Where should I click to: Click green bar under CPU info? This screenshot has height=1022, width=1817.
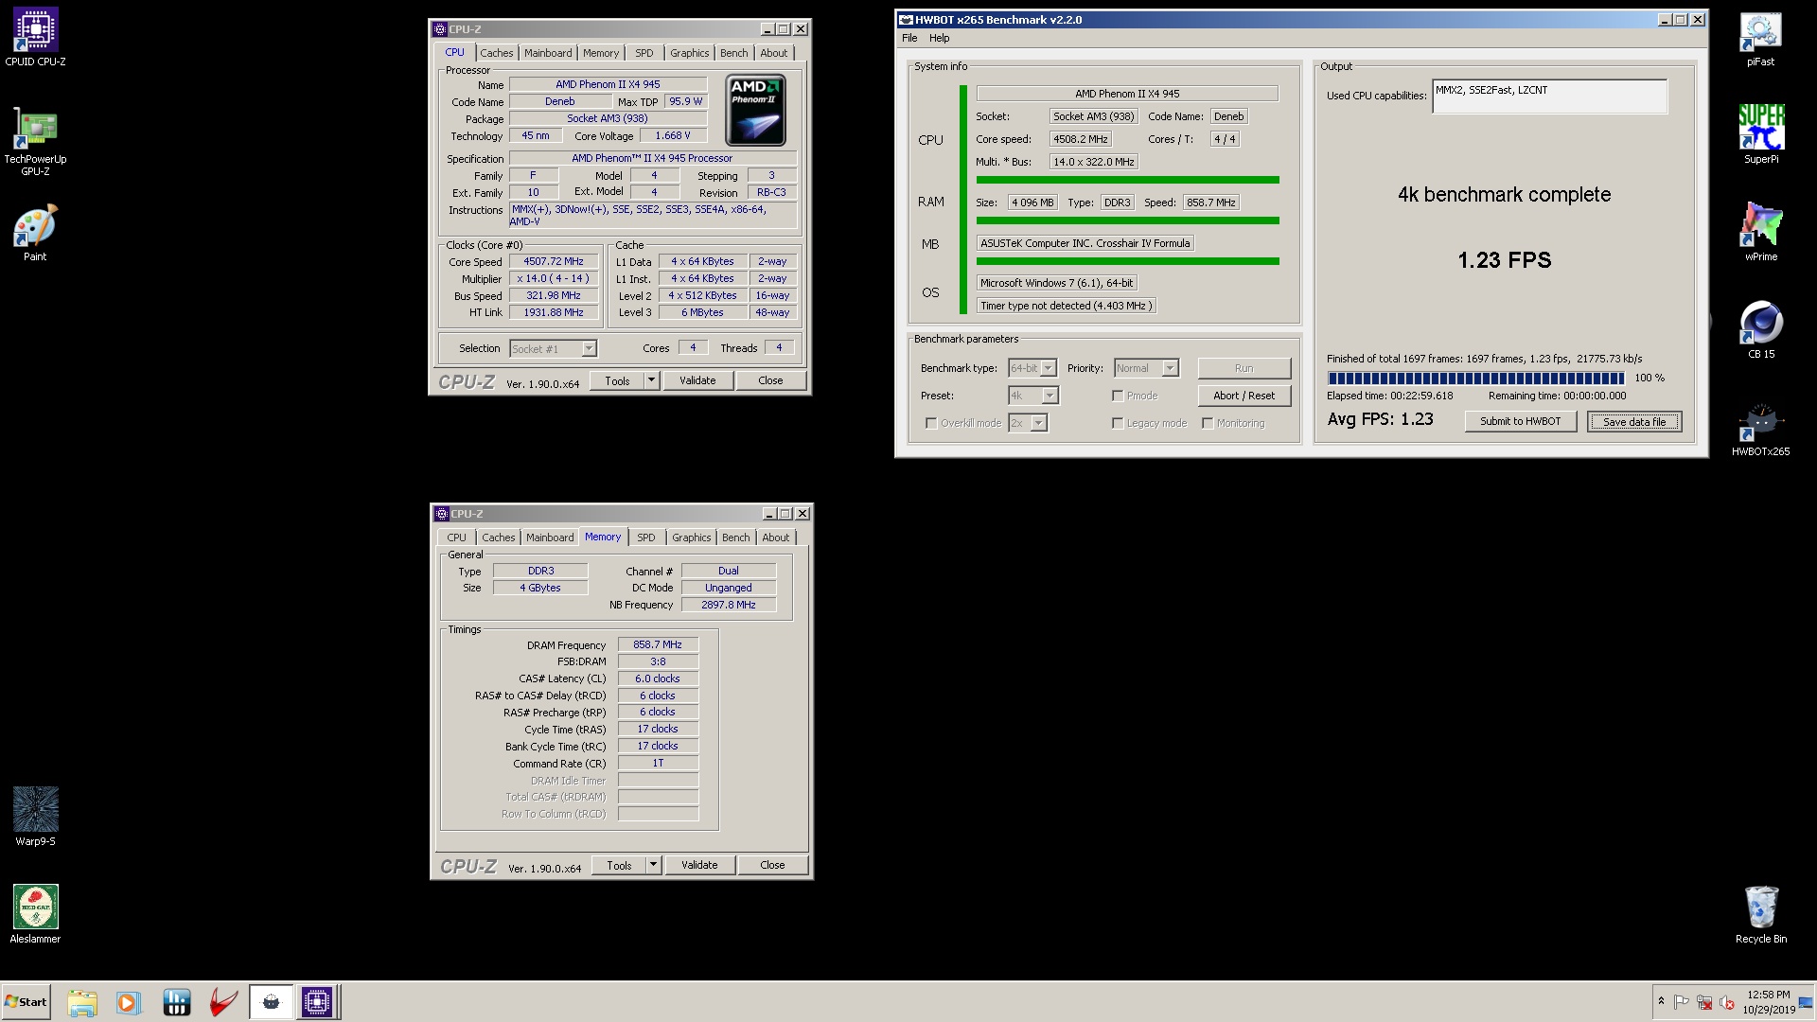click(1127, 180)
